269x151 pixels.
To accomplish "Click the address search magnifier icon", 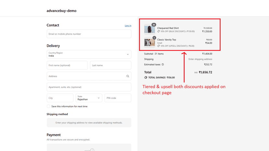I will click(128, 76).
